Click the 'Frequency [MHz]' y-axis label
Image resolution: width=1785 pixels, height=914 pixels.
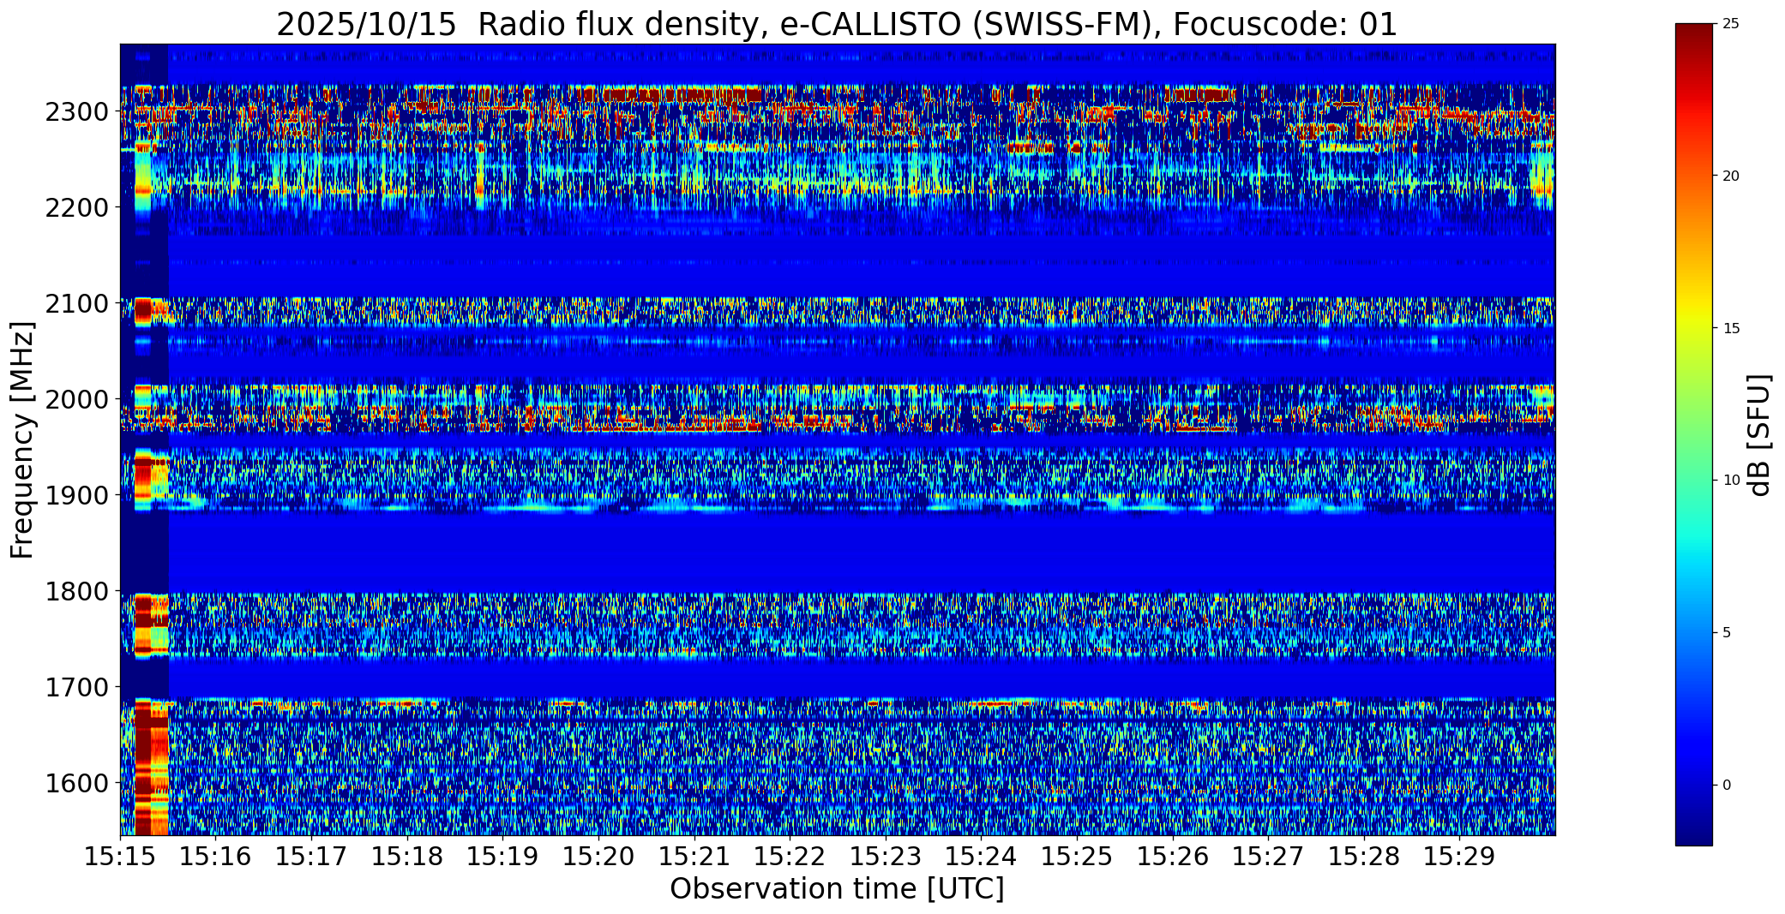22,439
